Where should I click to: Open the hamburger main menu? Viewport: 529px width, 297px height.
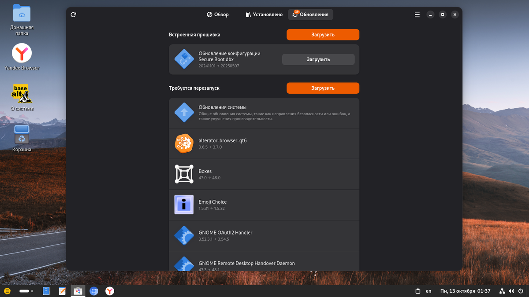point(417,15)
